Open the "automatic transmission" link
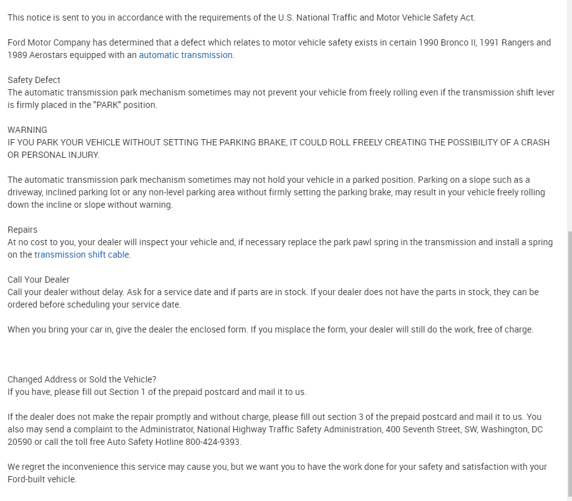572x501 pixels. pyautogui.click(x=185, y=55)
